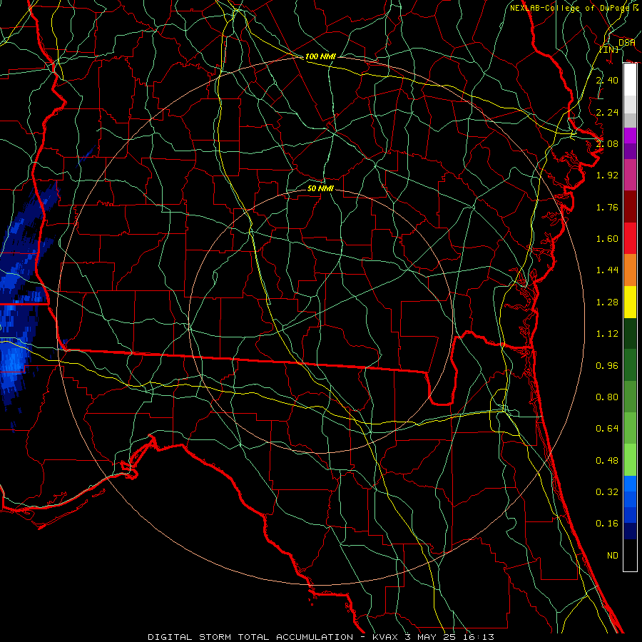Click the 0.80 legend value

607,397
